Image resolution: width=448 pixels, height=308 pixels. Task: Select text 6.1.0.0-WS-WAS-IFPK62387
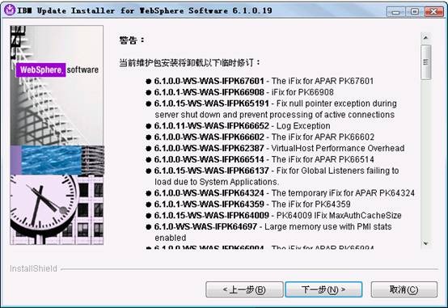point(209,148)
